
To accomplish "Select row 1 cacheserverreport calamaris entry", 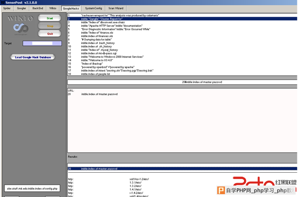I will tap(182, 15).
